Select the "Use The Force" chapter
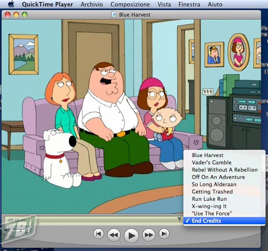 (x=212, y=213)
